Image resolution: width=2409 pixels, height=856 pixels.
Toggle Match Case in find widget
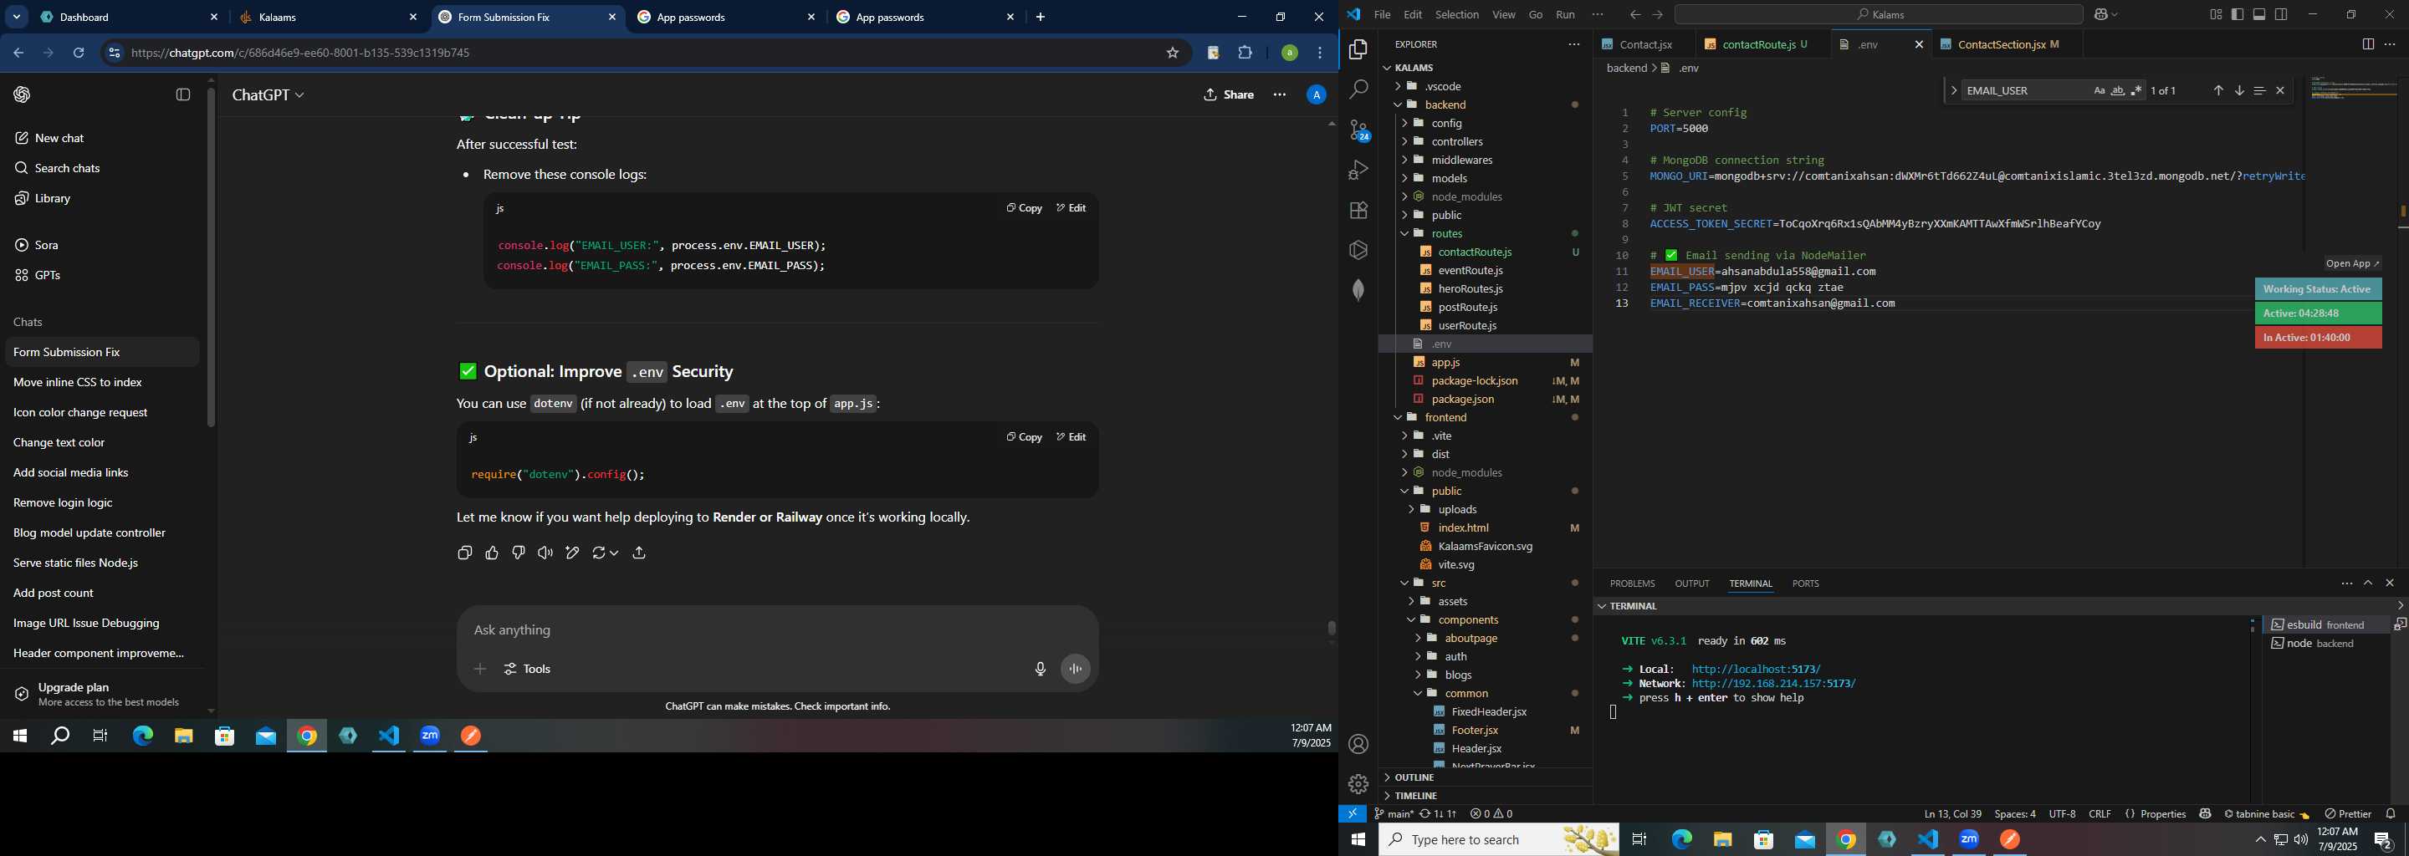pos(2099,90)
